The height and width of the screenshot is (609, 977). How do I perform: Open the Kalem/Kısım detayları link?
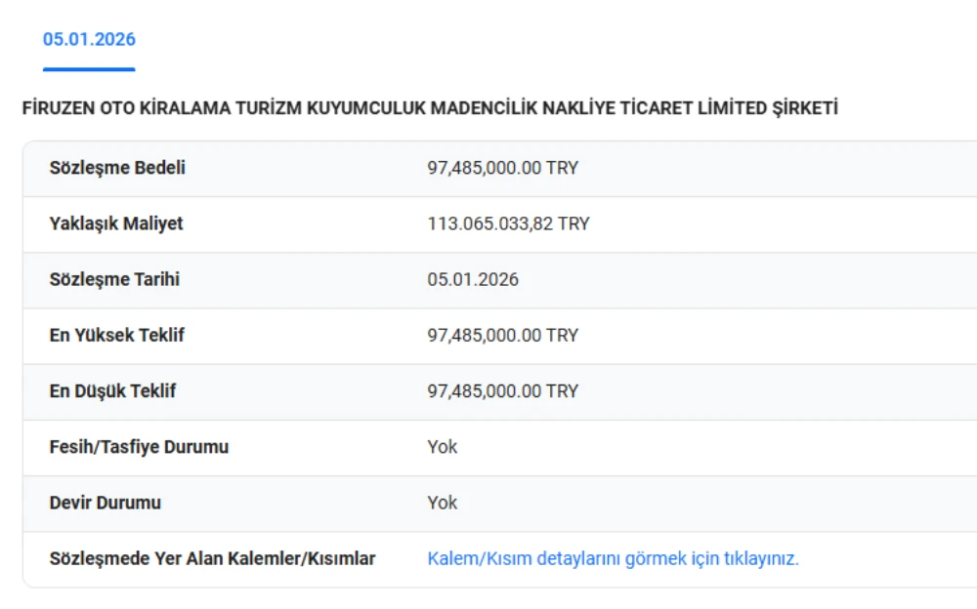pyautogui.click(x=613, y=559)
